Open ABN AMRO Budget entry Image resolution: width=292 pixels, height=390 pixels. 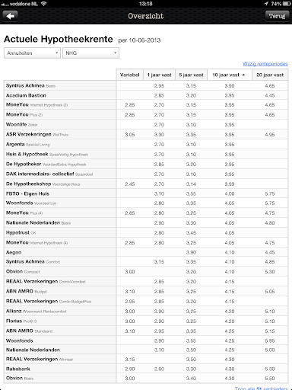pos(146,292)
